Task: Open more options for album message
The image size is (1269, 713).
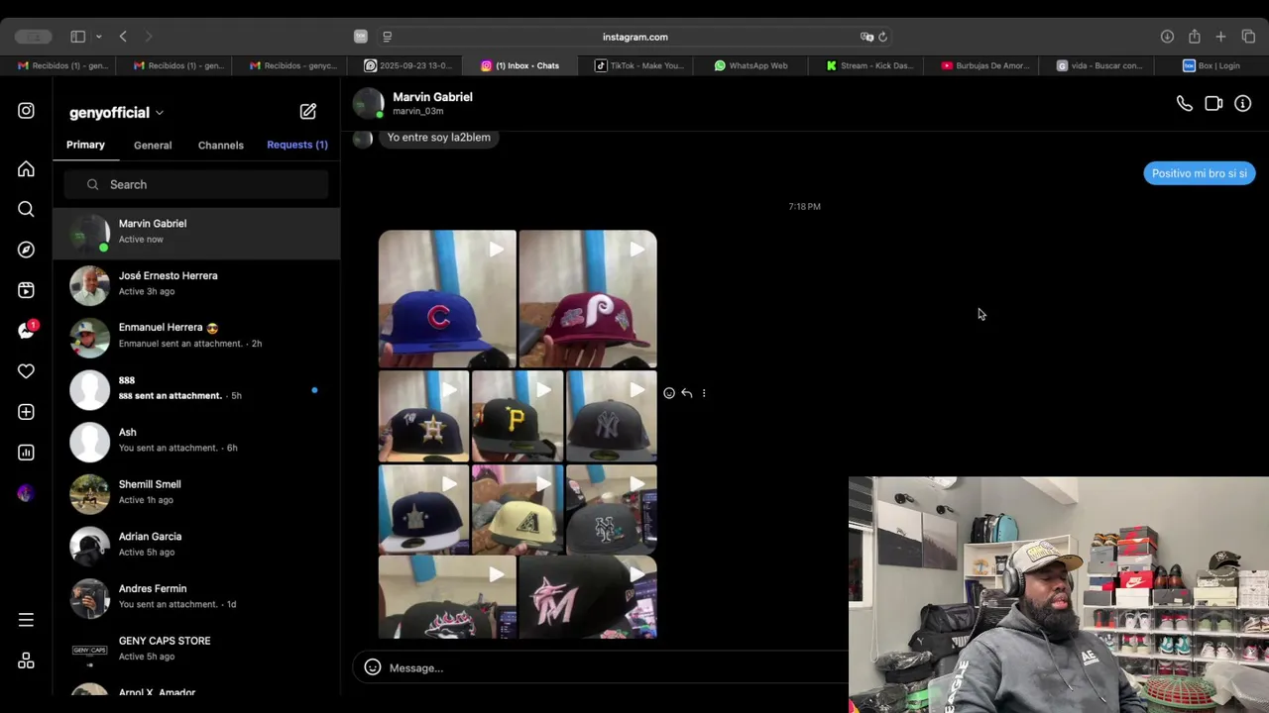Action: click(704, 393)
